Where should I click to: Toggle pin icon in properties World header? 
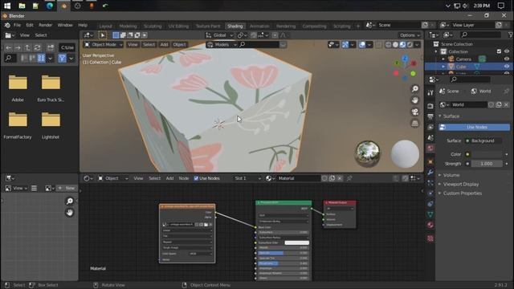tap(507, 91)
